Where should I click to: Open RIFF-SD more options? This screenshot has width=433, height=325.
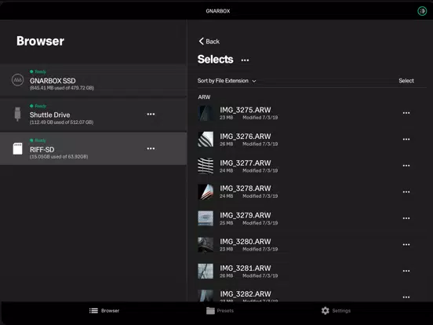151,148
